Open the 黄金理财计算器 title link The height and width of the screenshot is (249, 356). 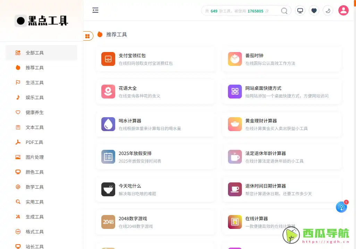[x=261, y=121]
